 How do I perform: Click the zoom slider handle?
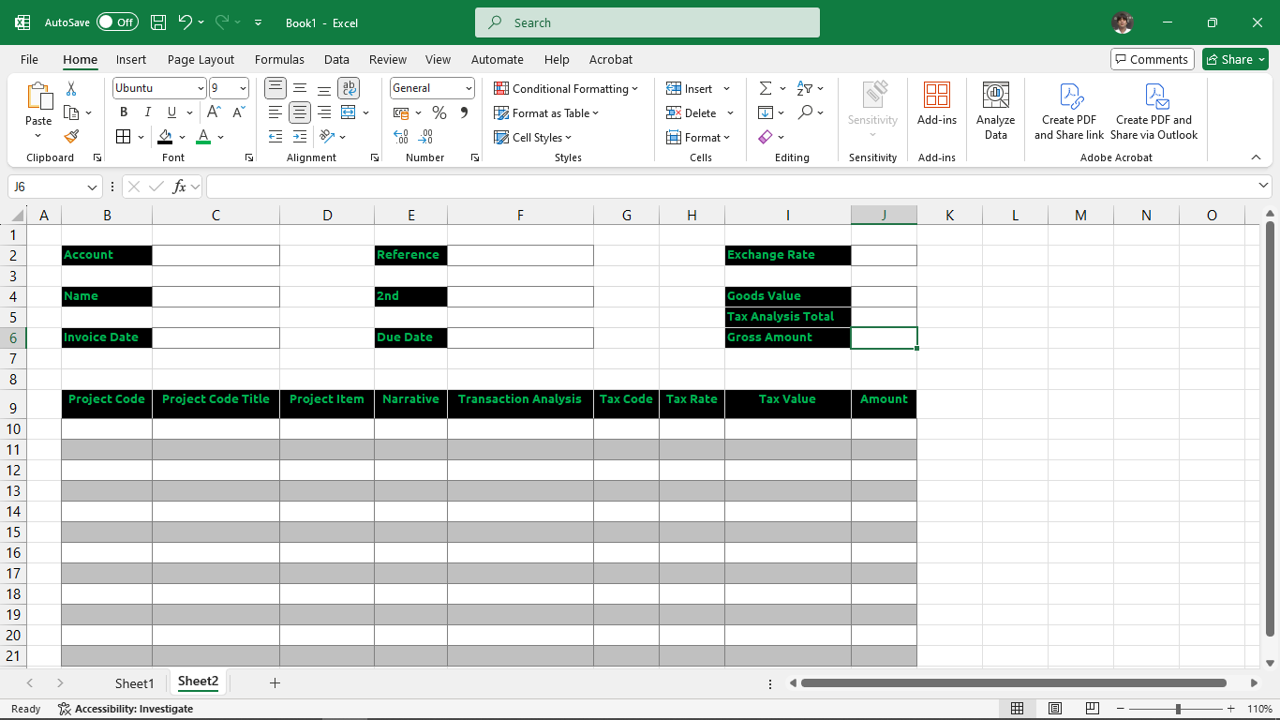point(1178,709)
